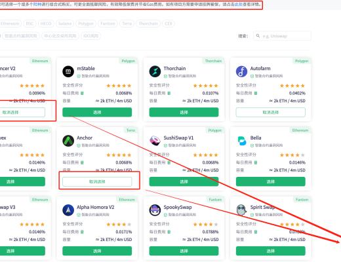The height and width of the screenshot is (262, 341).
Task: Click the risk-type check icon under Autofarm name
Action: (x=252, y=76)
